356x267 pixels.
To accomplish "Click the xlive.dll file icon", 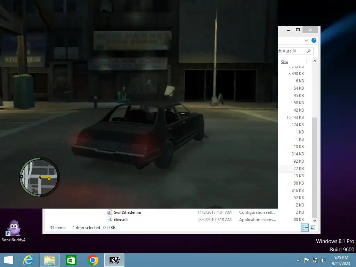I will coord(110,220).
